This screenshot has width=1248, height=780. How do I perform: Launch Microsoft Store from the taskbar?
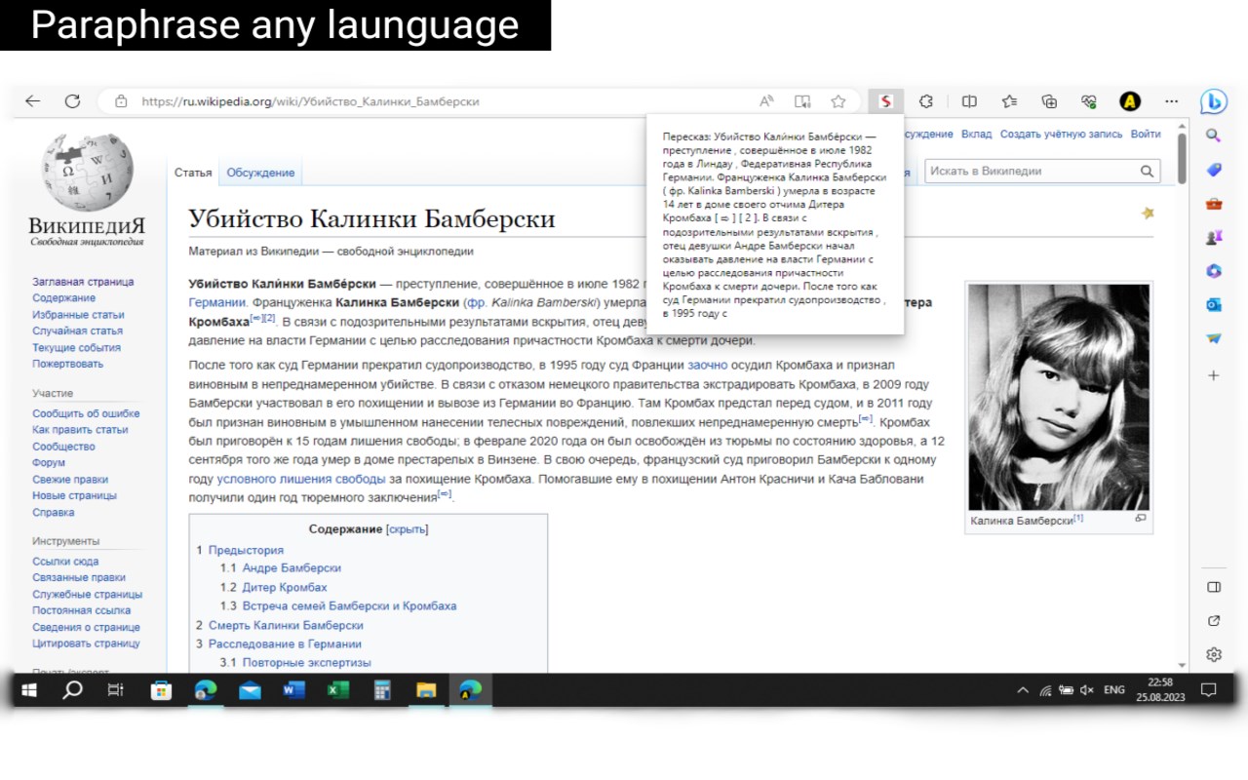(161, 690)
